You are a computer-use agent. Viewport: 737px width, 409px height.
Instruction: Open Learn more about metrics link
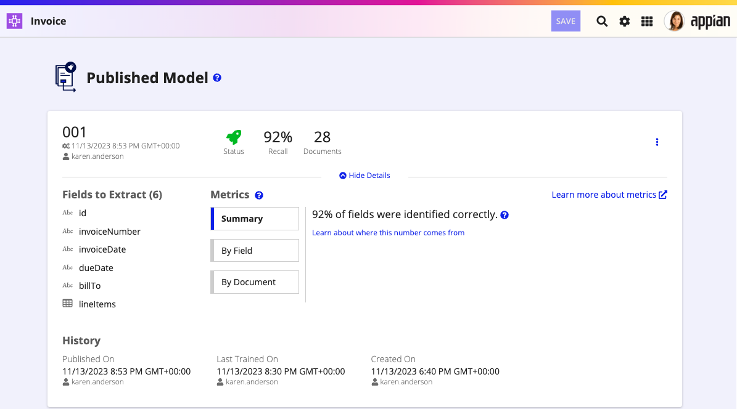click(609, 195)
